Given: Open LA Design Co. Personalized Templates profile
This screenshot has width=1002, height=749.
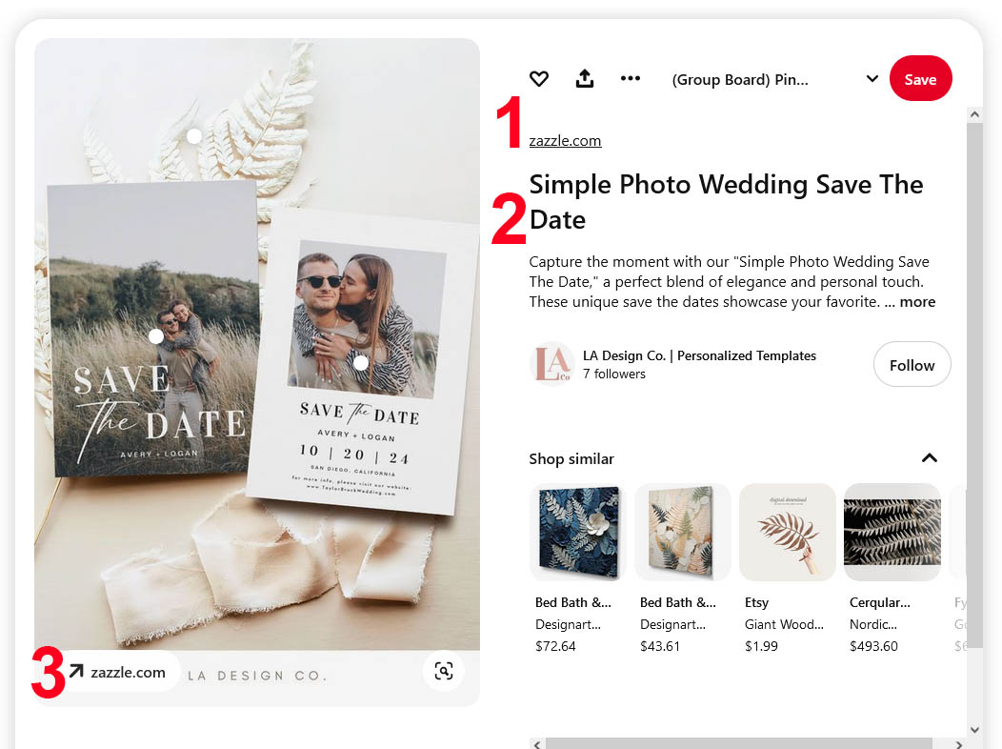Looking at the screenshot, I should coord(699,355).
